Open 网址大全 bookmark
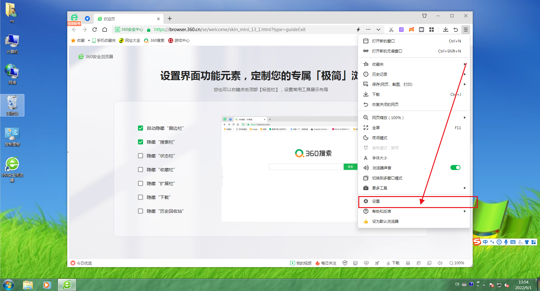The image size is (540, 291). (130, 41)
